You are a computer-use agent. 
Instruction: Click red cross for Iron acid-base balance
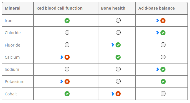pyautogui.click(x=163, y=21)
